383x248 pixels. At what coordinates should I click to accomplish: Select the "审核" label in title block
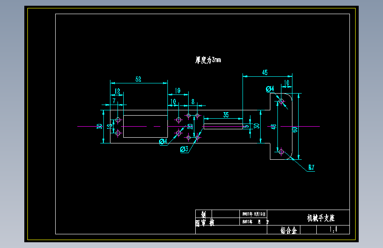pos(208,222)
